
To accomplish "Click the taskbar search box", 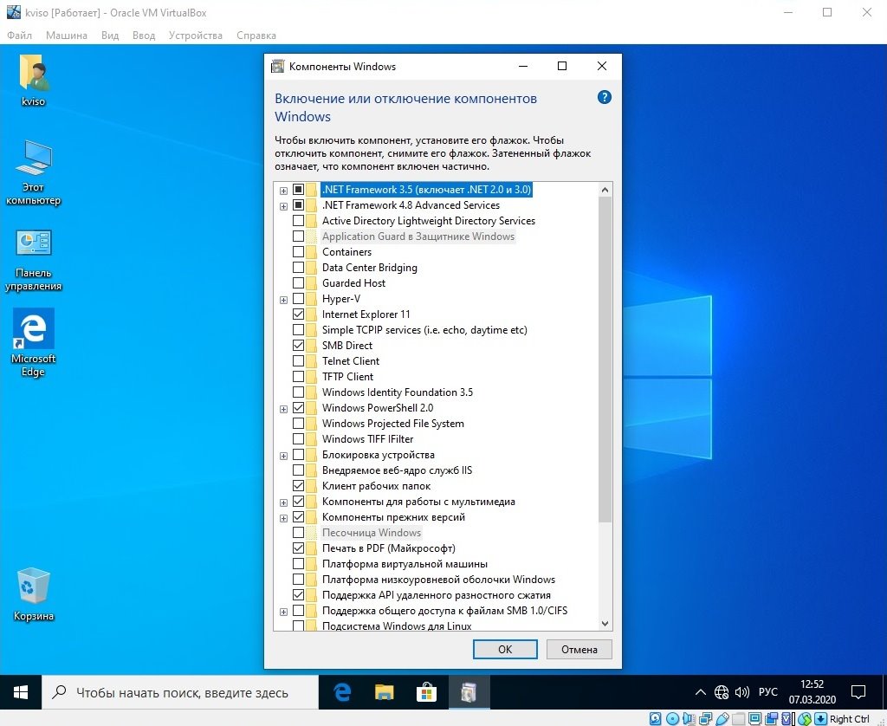I will (180, 692).
